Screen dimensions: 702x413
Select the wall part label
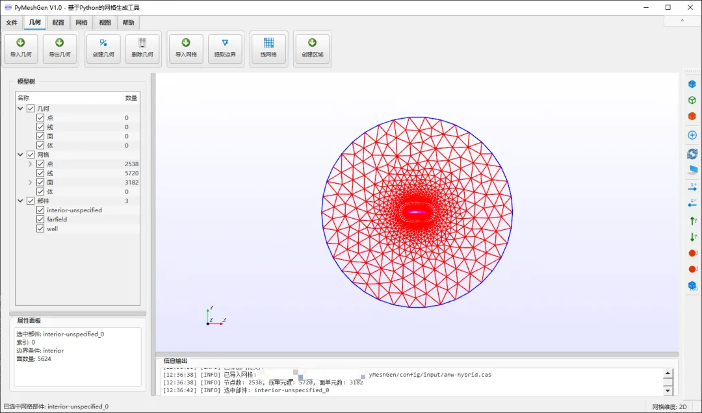[53, 229]
